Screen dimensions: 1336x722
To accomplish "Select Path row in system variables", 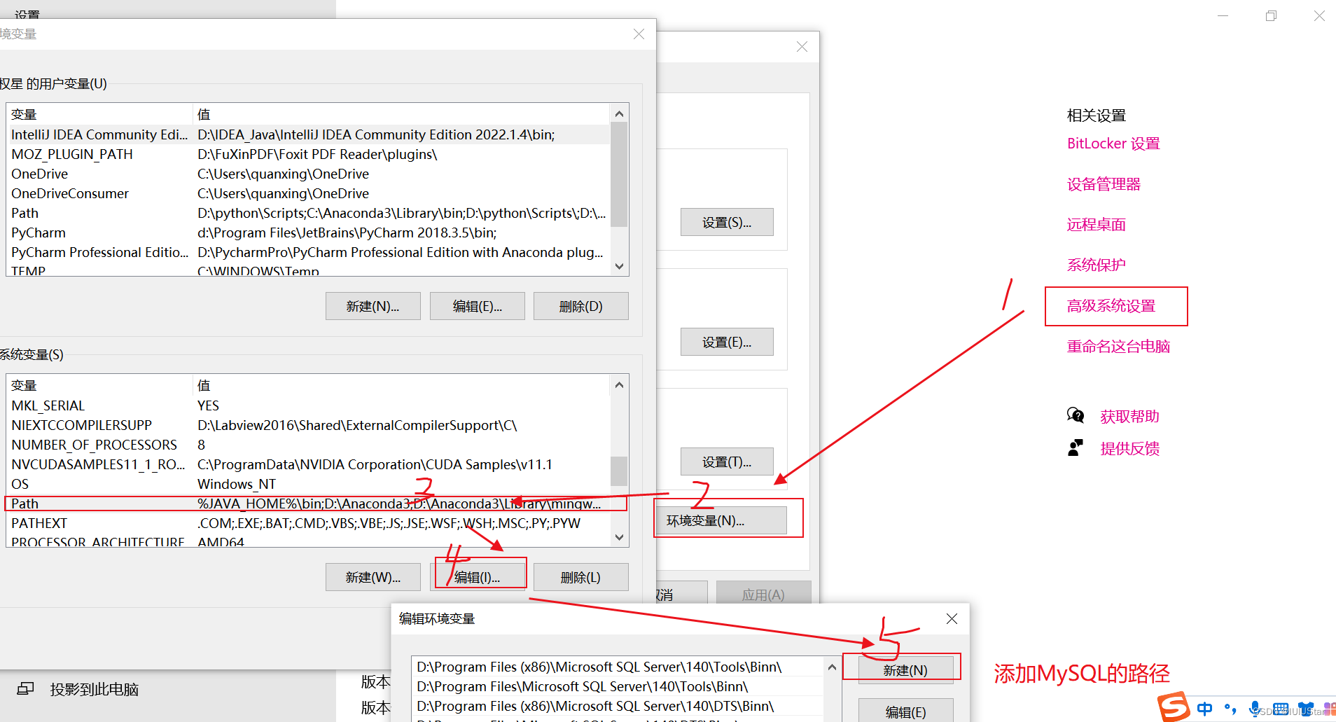I will [x=308, y=504].
